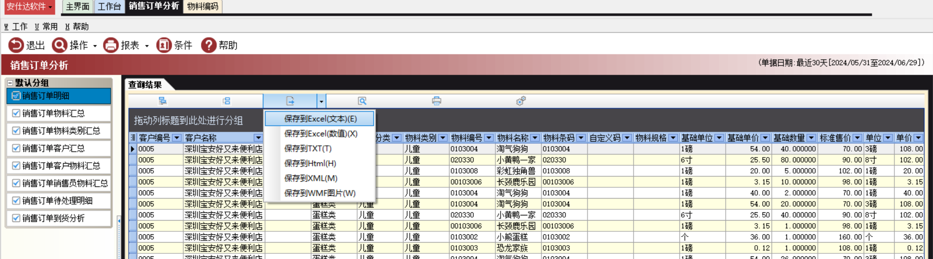Open 基础单位 column filter dropdown
The height and width of the screenshot is (259, 933).
719,138
